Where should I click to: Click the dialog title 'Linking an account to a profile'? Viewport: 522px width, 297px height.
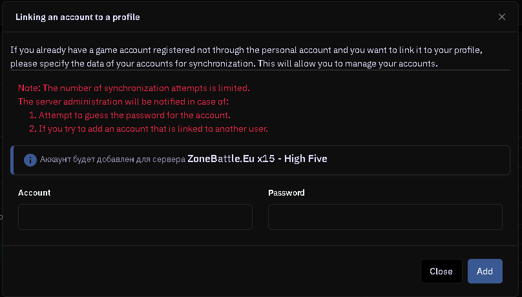[x=78, y=17]
